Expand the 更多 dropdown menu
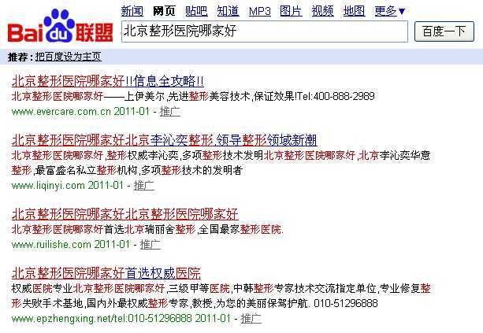This screenshot has height=333, width=483. pos(390,11)
